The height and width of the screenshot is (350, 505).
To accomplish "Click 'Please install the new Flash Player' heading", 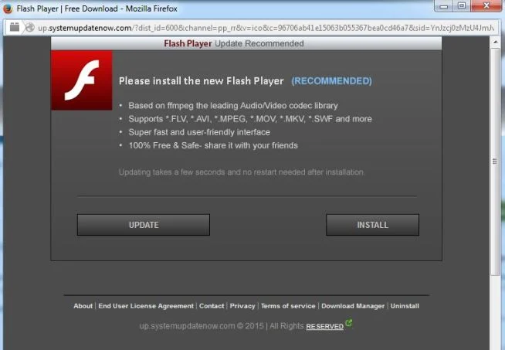I will (x=202, y=81).
